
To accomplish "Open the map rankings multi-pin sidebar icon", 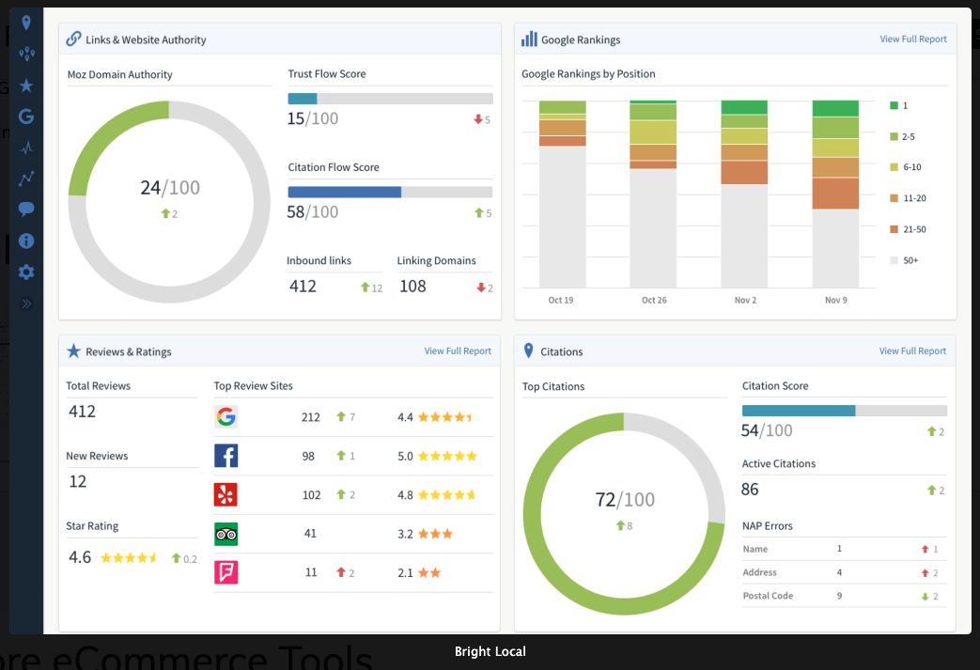I will click(26, 54).
